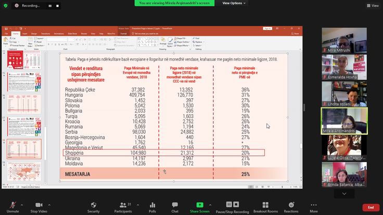Unmute the microphone in Zoom toolbar

[12, 205]
